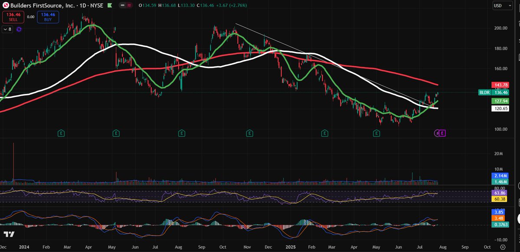Click the blue 136.46 BUY button
520x252 pixels.
[x=48, y=17]
